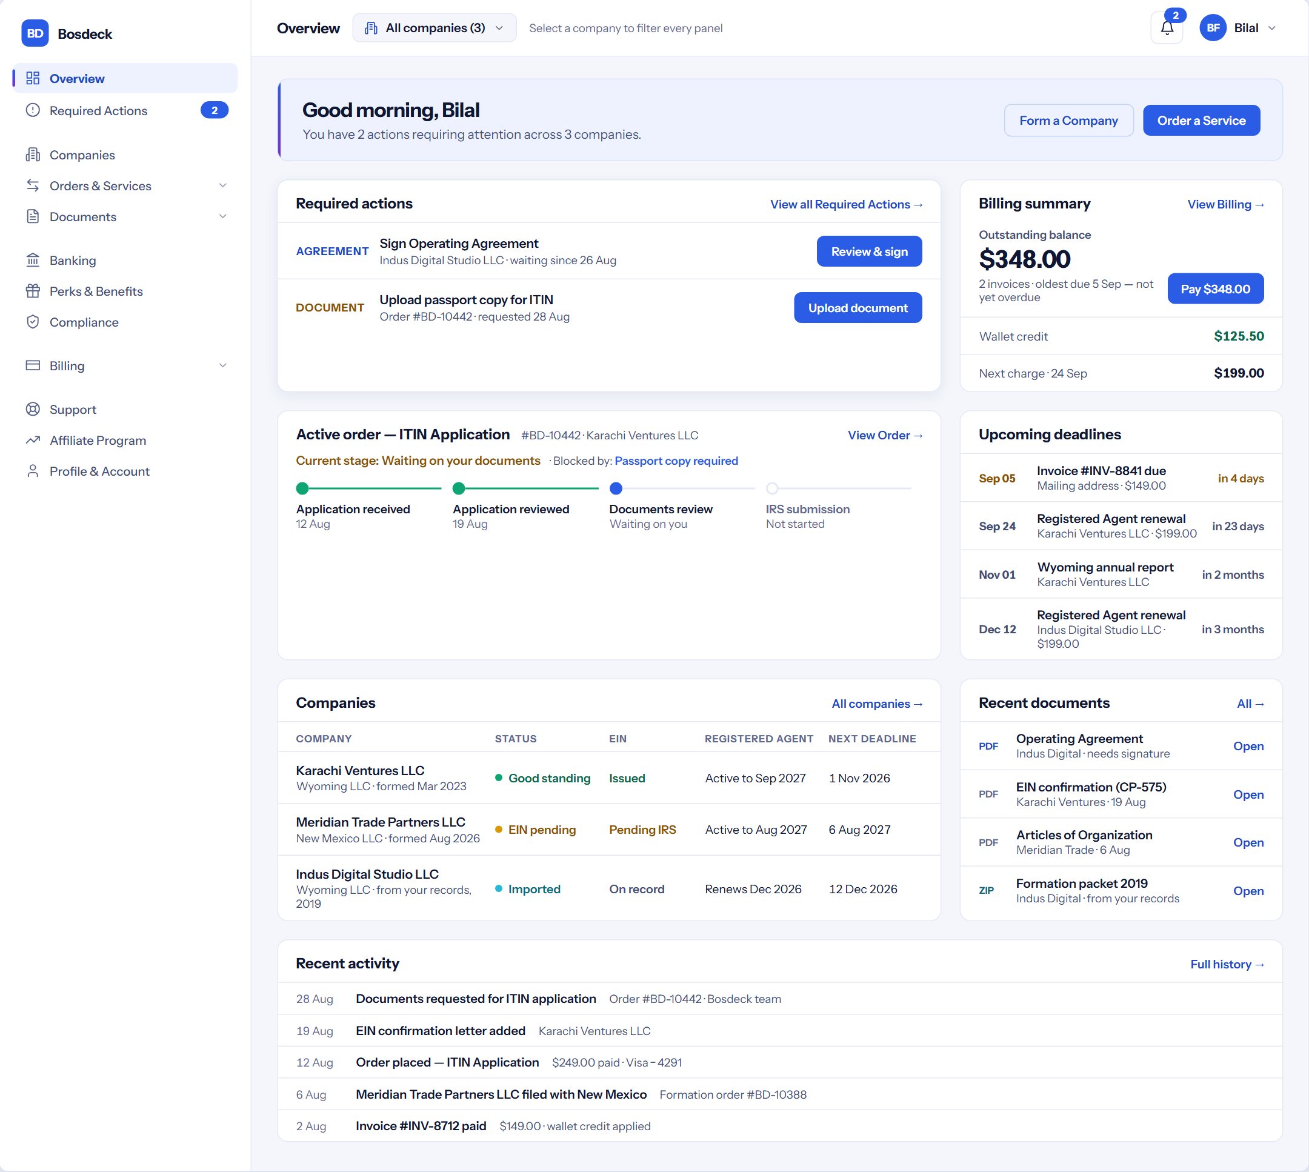This screenshot has width=1309, height=1172.
Task: Click the Documents review progress step dot
Action: click(616, 488)
